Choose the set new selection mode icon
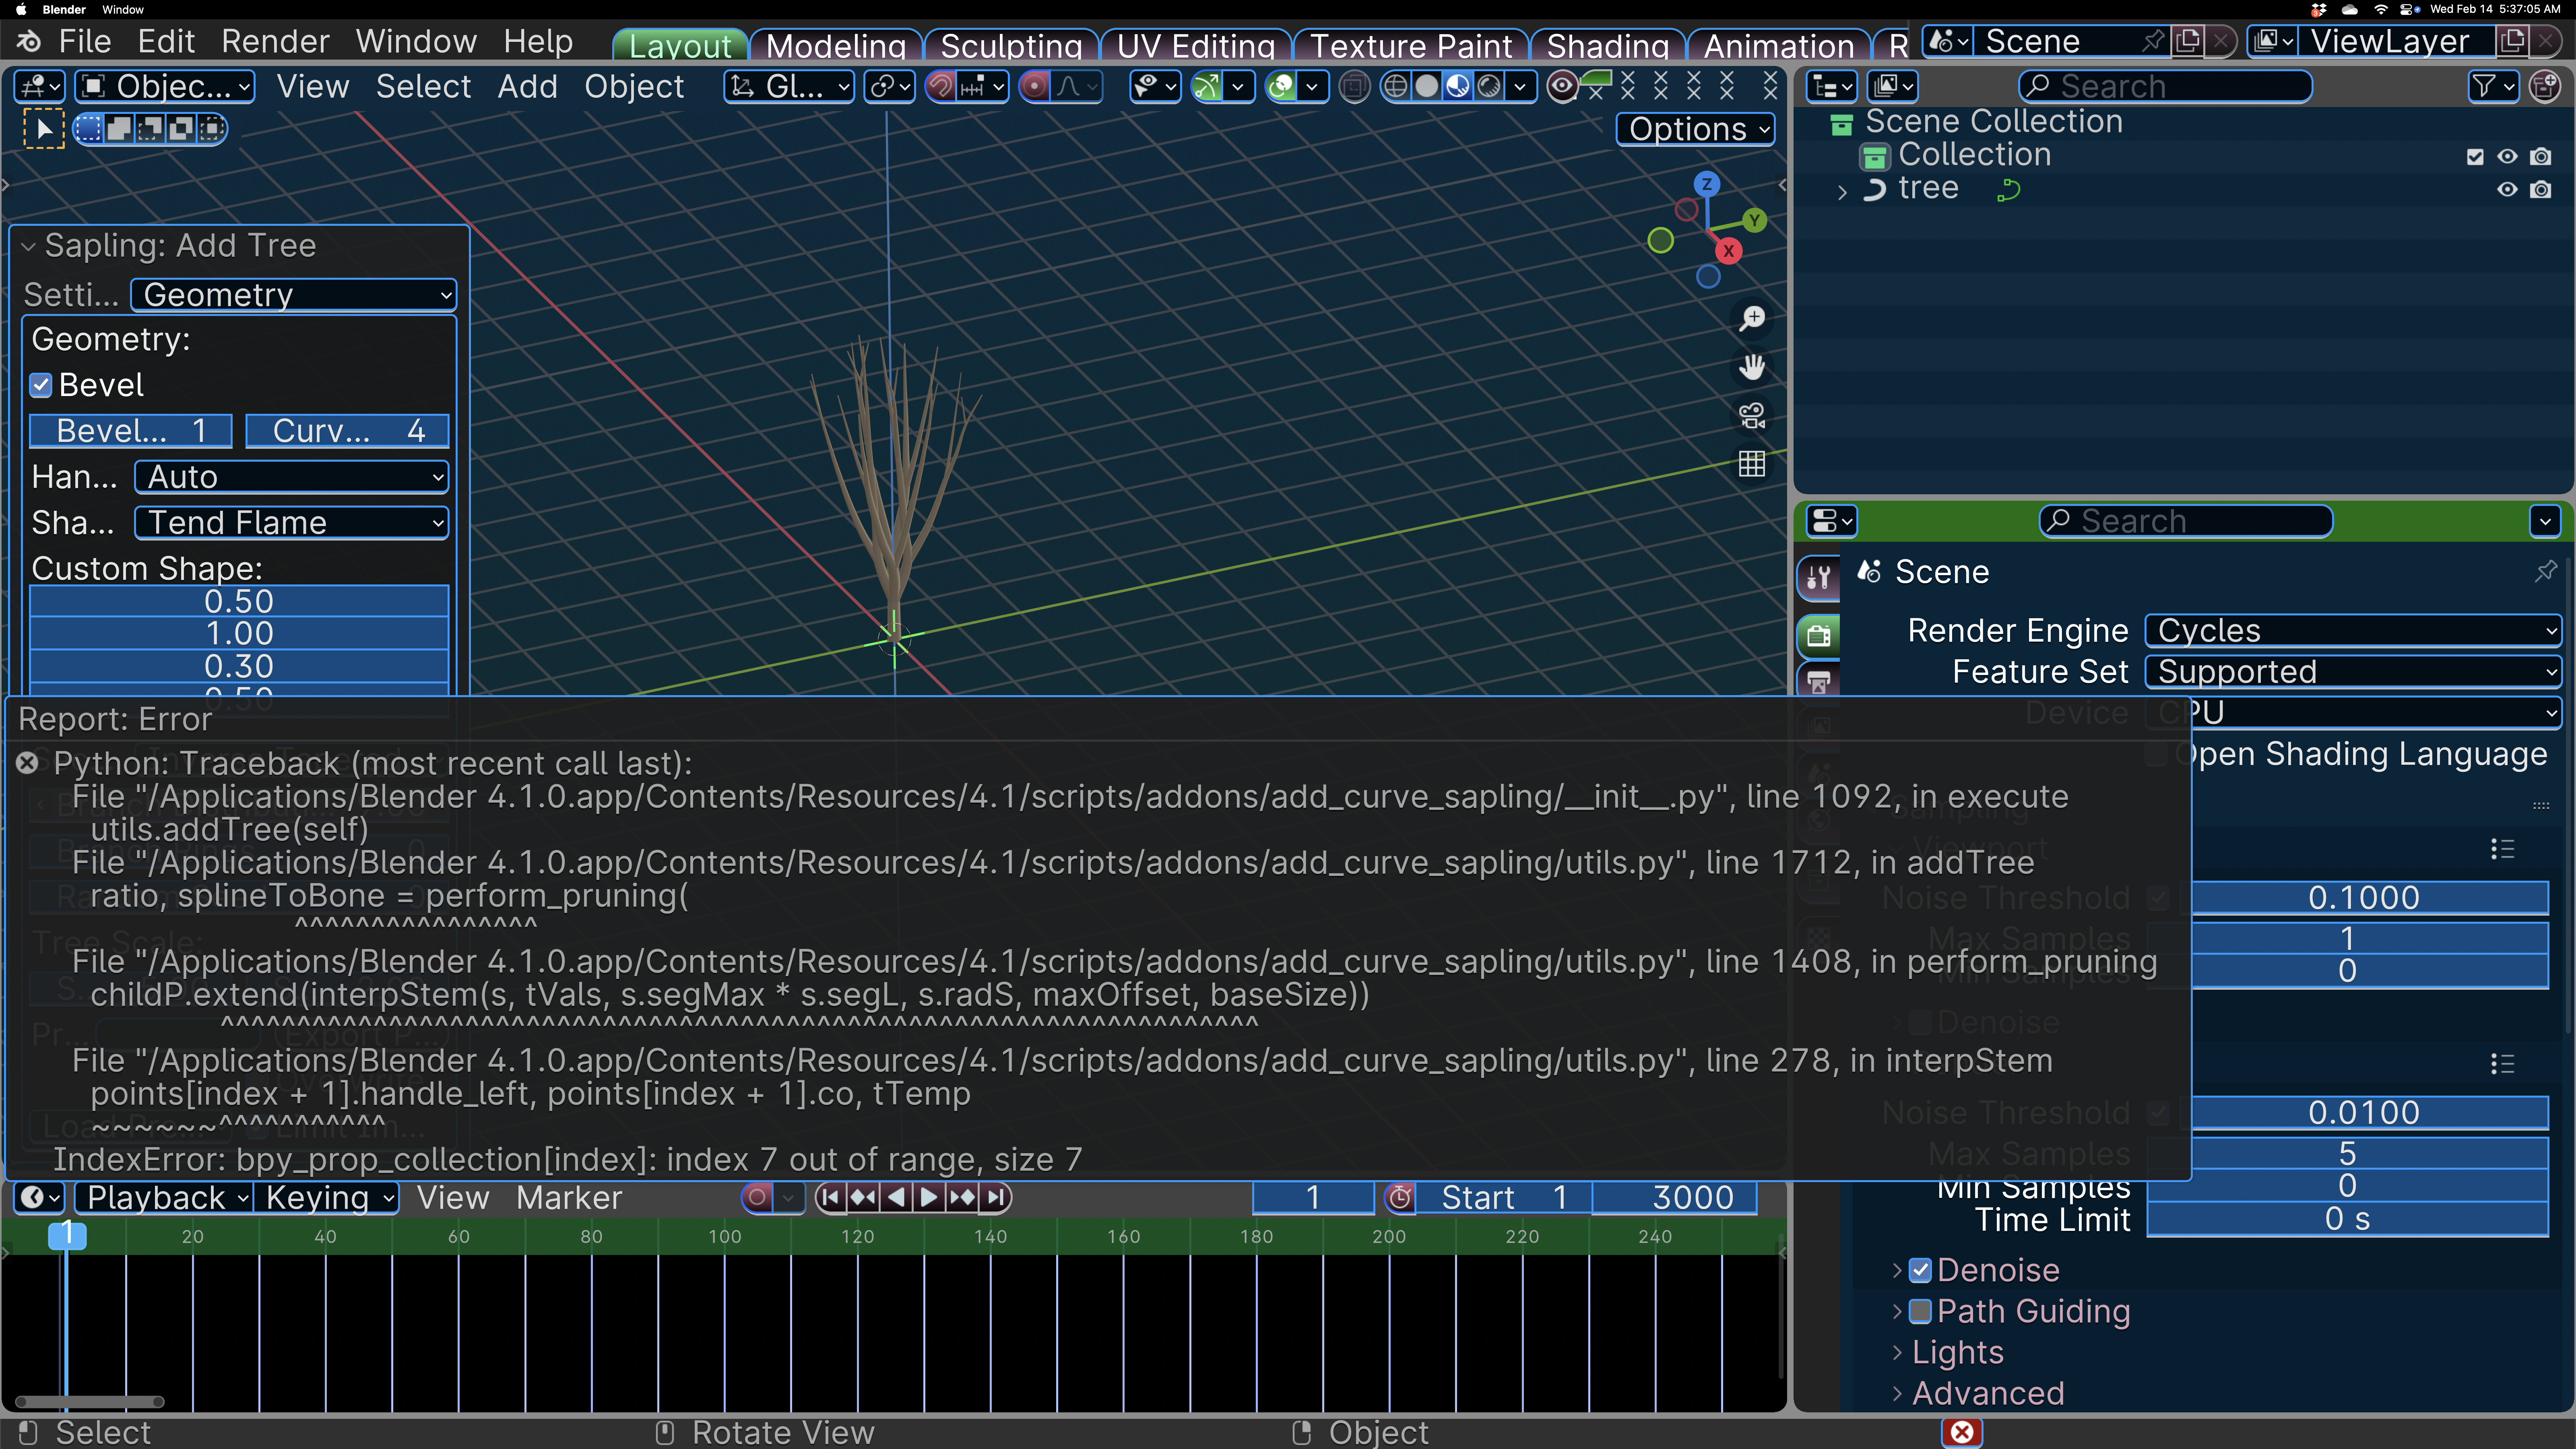The height and width of the screenshot is (1449, 2576). tap(89, 129)
